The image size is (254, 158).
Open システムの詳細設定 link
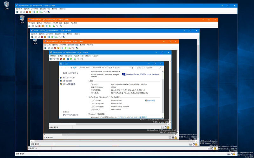(x=69, y=84)
